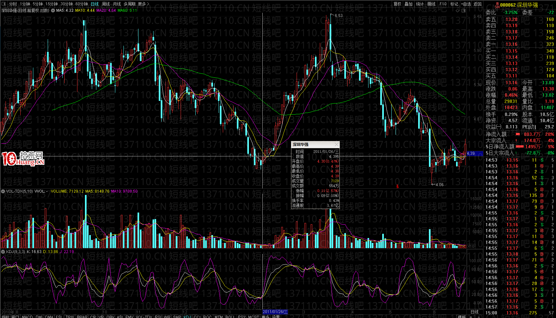Switch to the 周线 weekly chart
Screen dimensions: 556x318
click(x=106, y=4)
